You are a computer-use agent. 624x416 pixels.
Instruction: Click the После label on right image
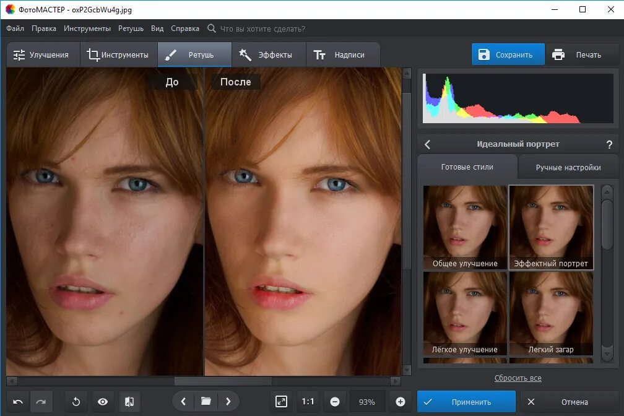point(236,82)
